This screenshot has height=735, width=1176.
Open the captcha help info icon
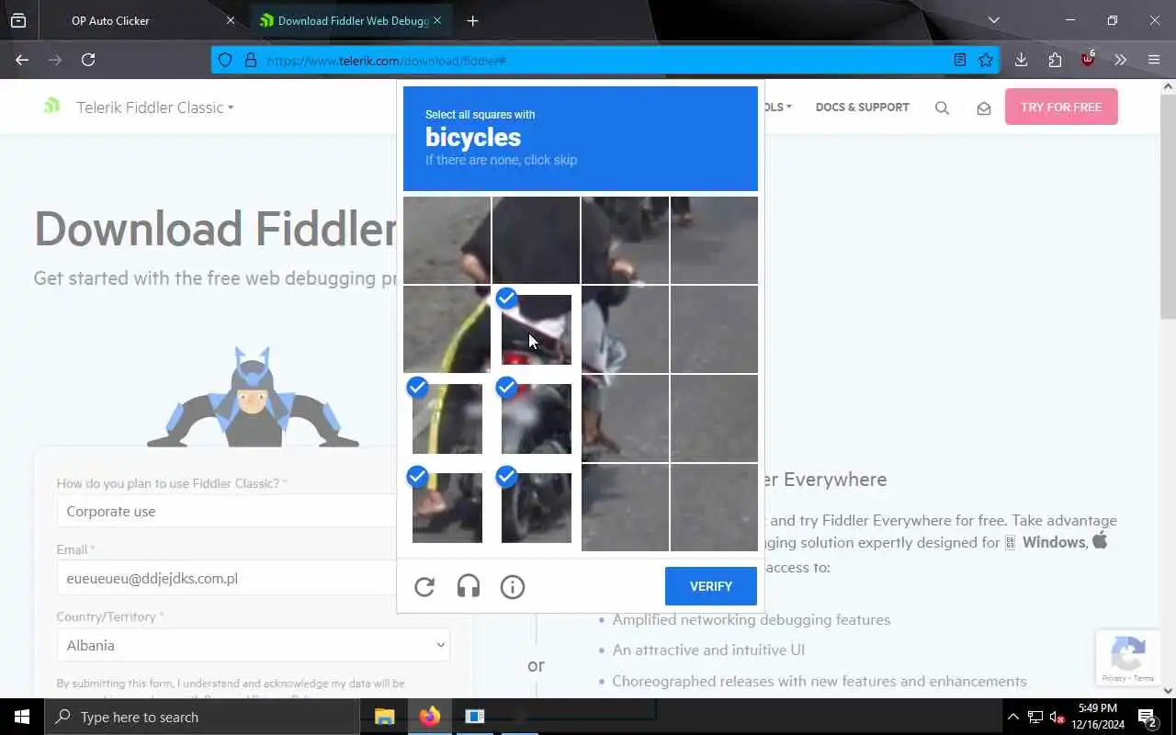pos(513,586)
